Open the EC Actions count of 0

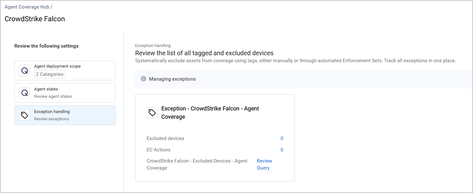point(282,150)
